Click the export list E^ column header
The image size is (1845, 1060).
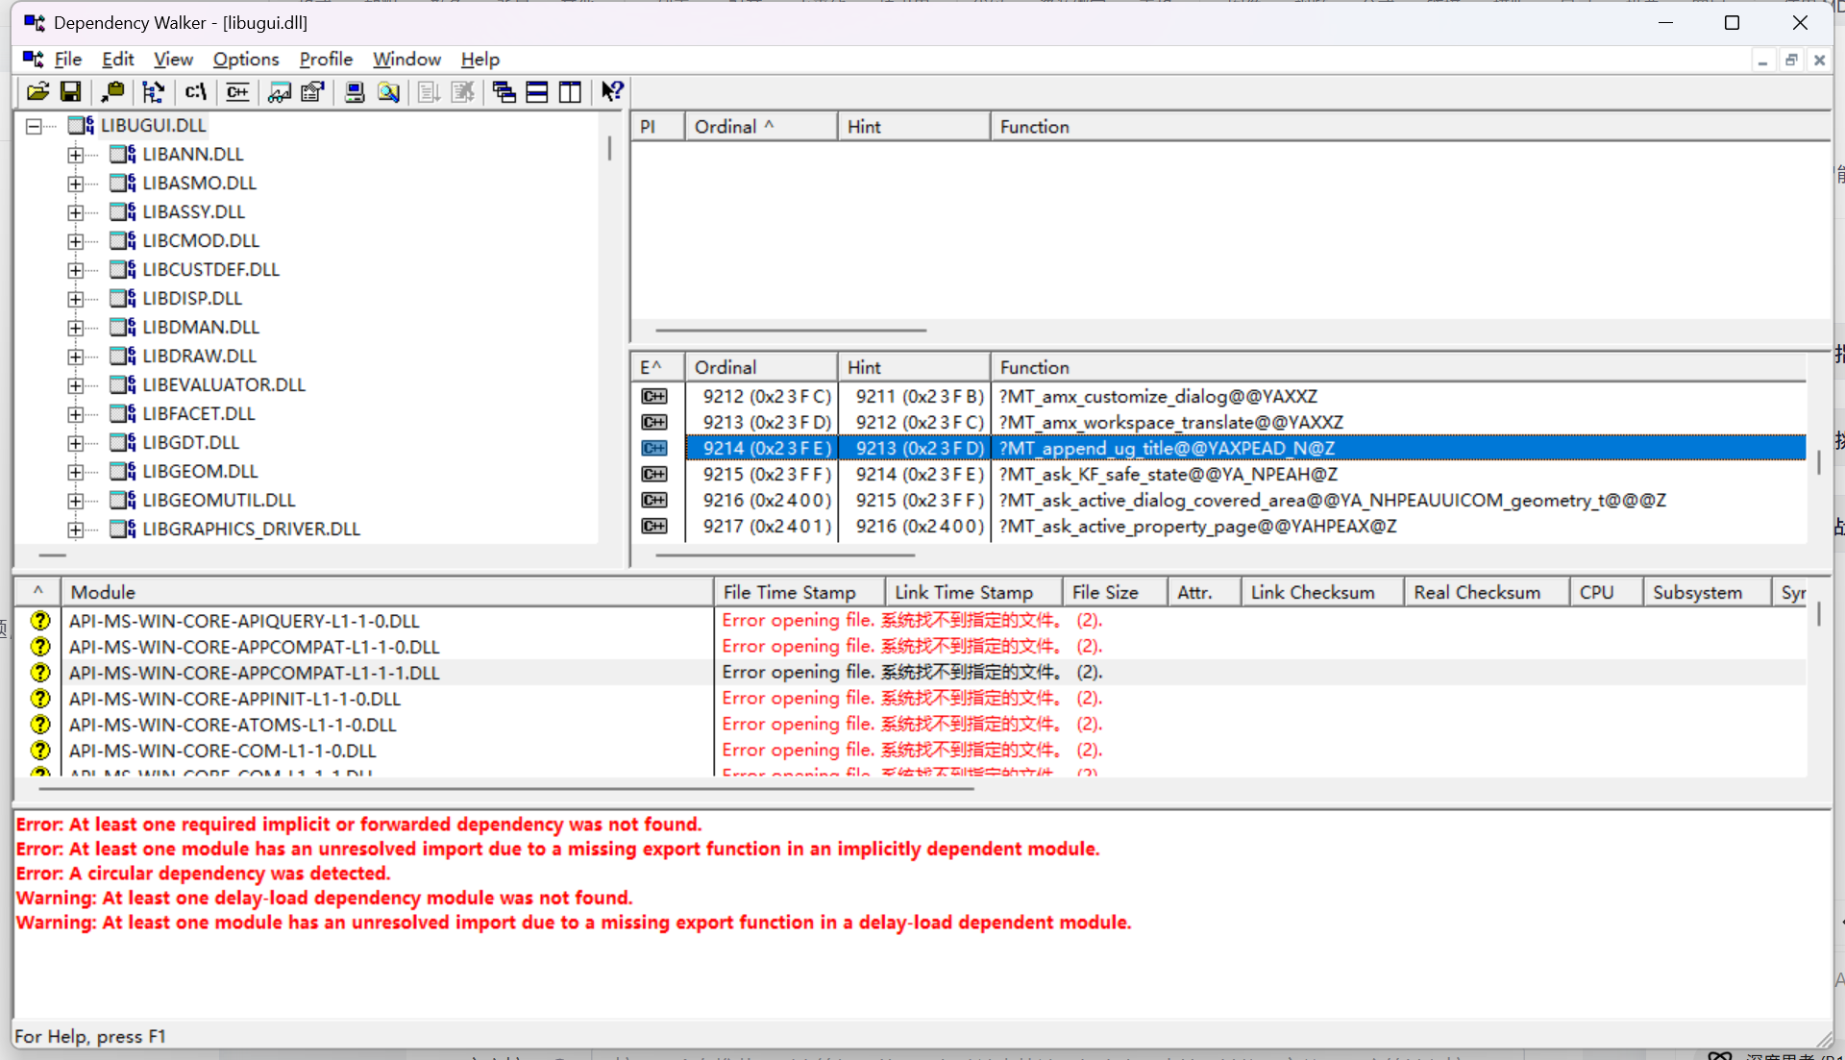pos(657,368)
